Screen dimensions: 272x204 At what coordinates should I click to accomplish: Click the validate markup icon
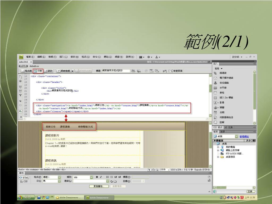tap(165, 71)
